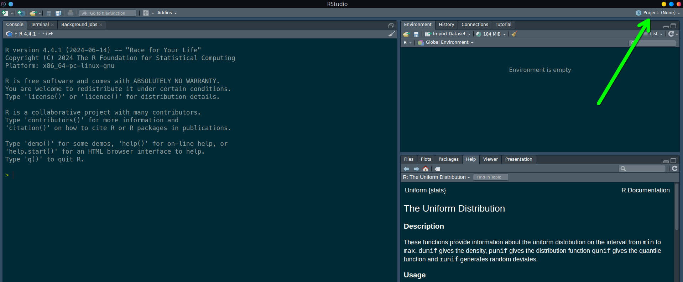
Task: Open the R: The Uniform Distribution dropdown
Action: coord(436,177)
